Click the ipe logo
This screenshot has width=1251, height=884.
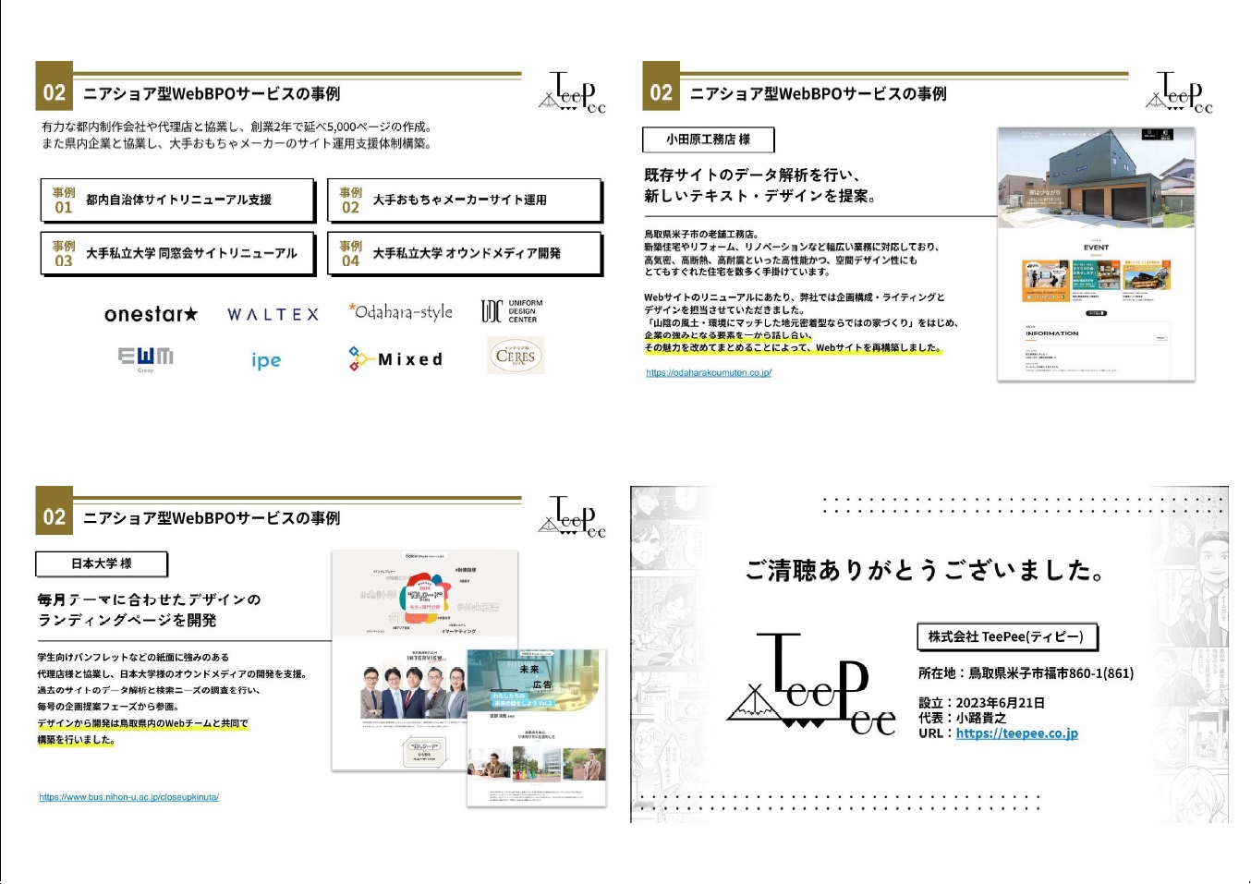coord(266,360)
